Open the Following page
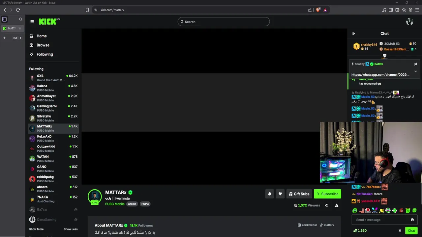 point(41,54)
